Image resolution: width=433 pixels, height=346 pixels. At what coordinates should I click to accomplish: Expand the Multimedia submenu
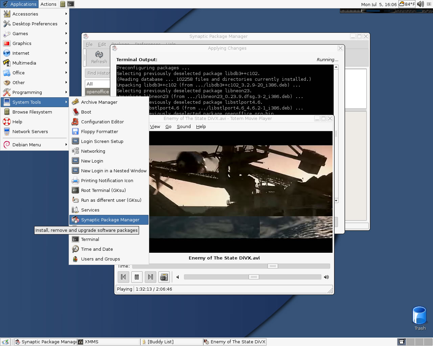click(35, 63)
